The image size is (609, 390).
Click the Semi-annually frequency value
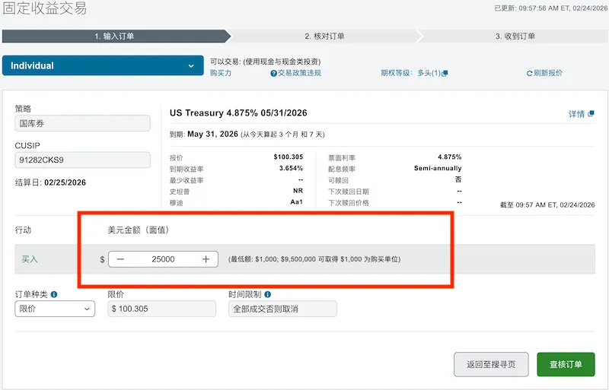(x=438, y=168)
